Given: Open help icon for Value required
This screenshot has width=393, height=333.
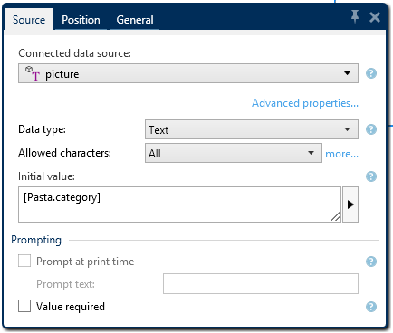Looking at the screenshot, I should (371, 307).
